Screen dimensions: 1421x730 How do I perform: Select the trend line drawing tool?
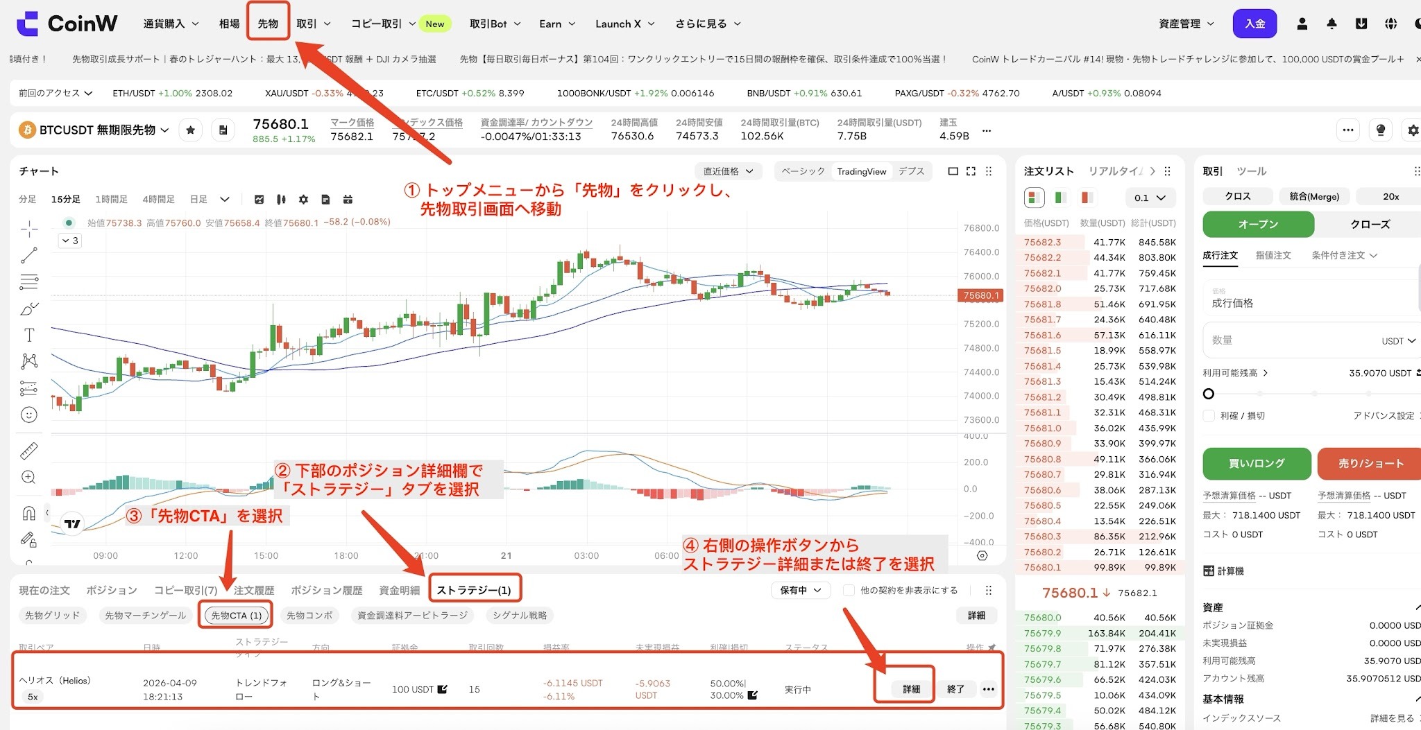29,256
